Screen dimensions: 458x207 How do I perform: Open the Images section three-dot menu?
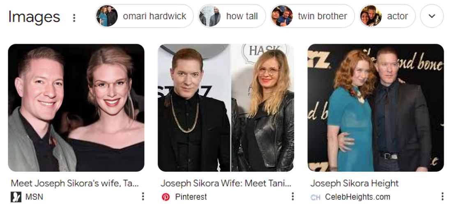[x=74, y=18]
